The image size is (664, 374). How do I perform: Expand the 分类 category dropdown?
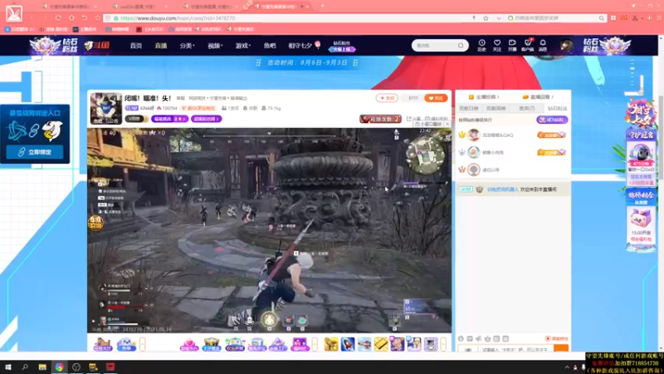[187, 46]
